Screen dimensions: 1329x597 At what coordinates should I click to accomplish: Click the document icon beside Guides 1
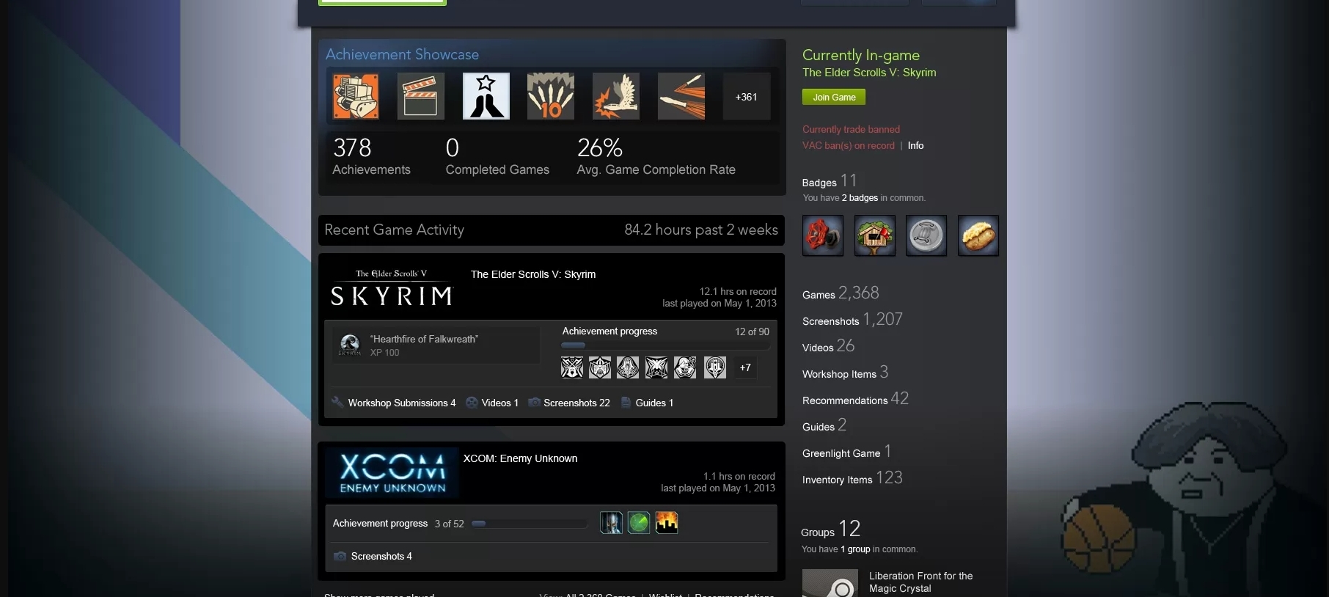click(626, 402)
